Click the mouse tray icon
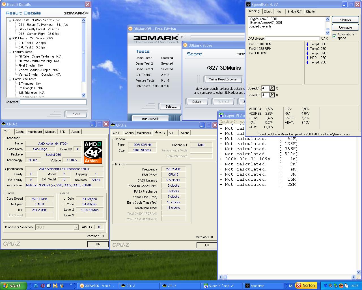The width and height of the screenshot is (362, 290). [x=346, y=286]
